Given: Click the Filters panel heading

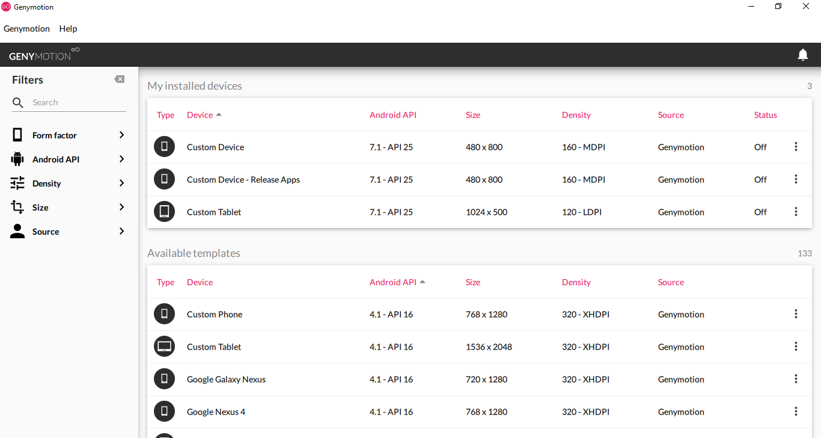Looking at the screenshot, I should click(x=28, y=80).
